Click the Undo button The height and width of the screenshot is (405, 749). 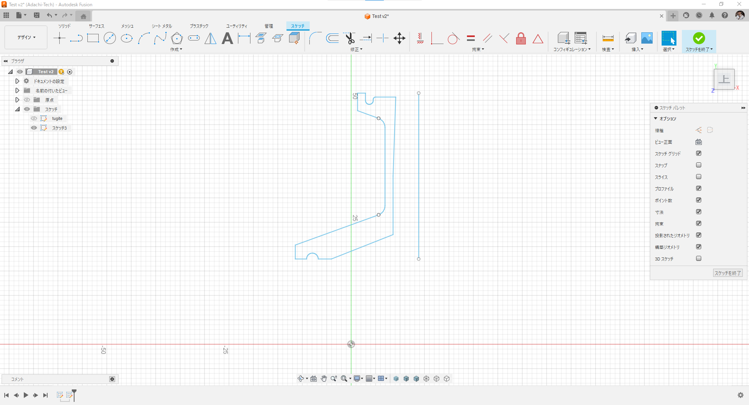[x=50, y=15]
